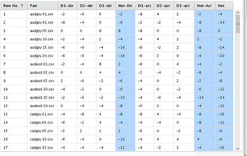Click the scrollbar down arrow
This screenshot has height=156, width=247.
(238, 148)
